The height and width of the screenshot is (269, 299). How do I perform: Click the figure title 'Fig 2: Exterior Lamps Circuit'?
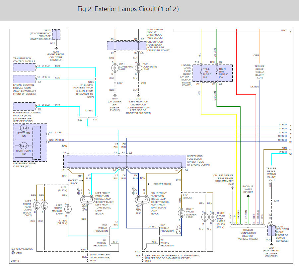coord(128,9)
